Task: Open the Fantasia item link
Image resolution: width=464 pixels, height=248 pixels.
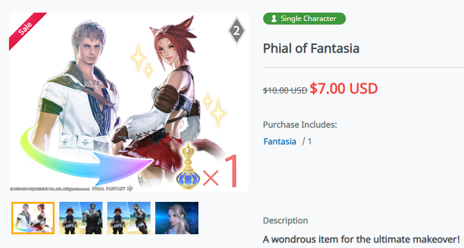Action: pyautogui.click(x=280, y=141)
